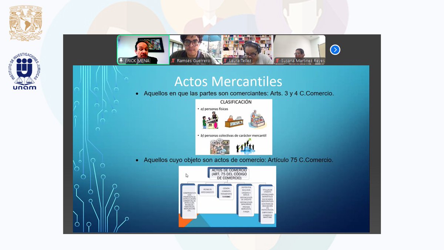Select Laura Tellez's video thumbnail
This screenshot has height=250, width=444.
(247, 47)
